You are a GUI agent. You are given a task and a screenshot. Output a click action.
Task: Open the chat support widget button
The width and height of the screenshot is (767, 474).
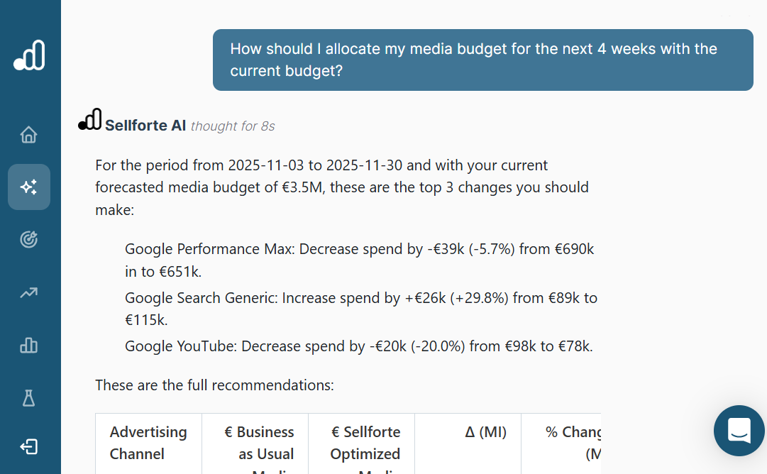(x=739, y=431)
